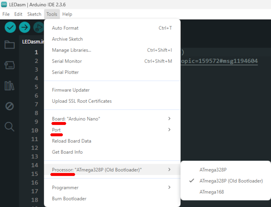Open the Help menu
Viewport: 271px width, 207px height.
(x=67, y=14)
